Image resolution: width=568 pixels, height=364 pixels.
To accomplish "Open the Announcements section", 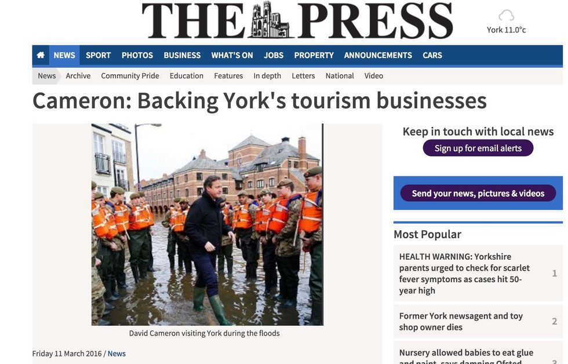I will [x=378, y=56].
